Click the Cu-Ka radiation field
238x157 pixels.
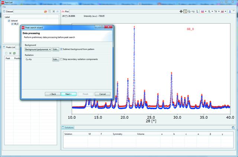(38, 59)
